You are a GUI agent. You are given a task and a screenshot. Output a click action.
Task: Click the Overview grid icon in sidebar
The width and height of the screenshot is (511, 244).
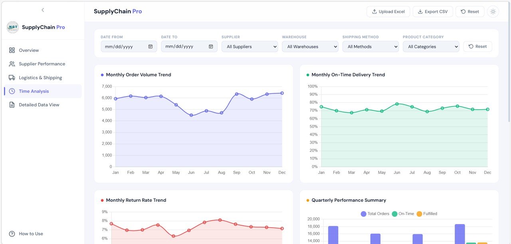pos(12,50)
